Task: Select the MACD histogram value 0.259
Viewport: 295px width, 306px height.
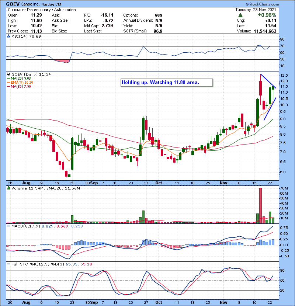Action: pos(77,226)
